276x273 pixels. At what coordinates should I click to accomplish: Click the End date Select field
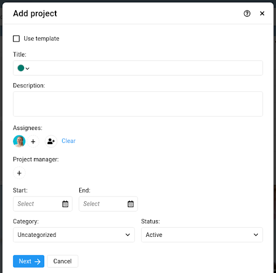[108, 204]
